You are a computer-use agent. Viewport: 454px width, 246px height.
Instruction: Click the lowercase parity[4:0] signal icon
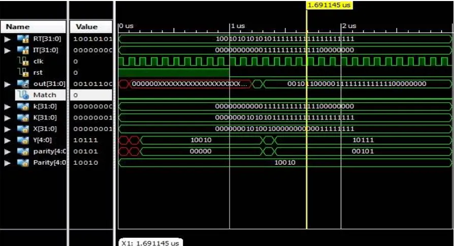(23, 151)
